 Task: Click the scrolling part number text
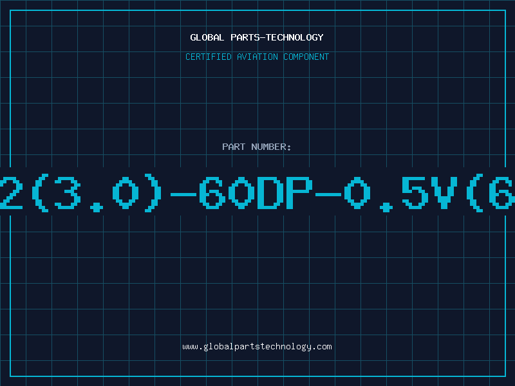[257, 192]
